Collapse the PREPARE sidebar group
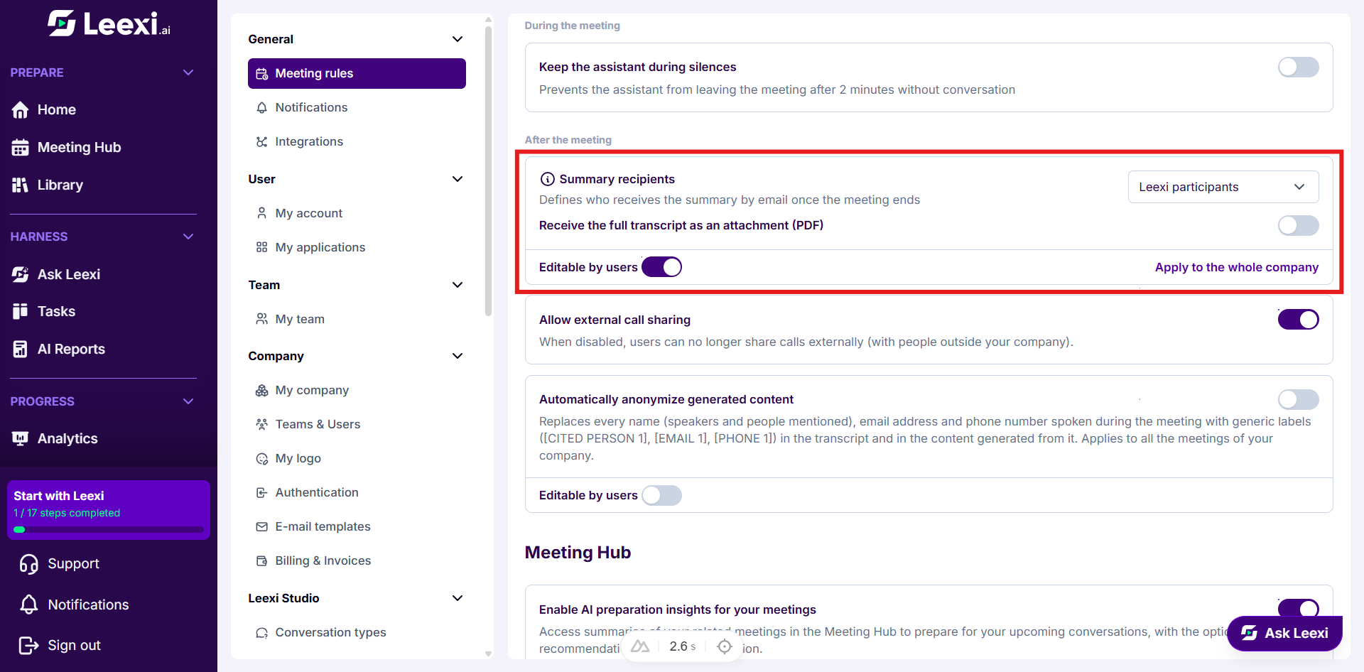This screenshot has width=1364, height=672. coord(188,72)
